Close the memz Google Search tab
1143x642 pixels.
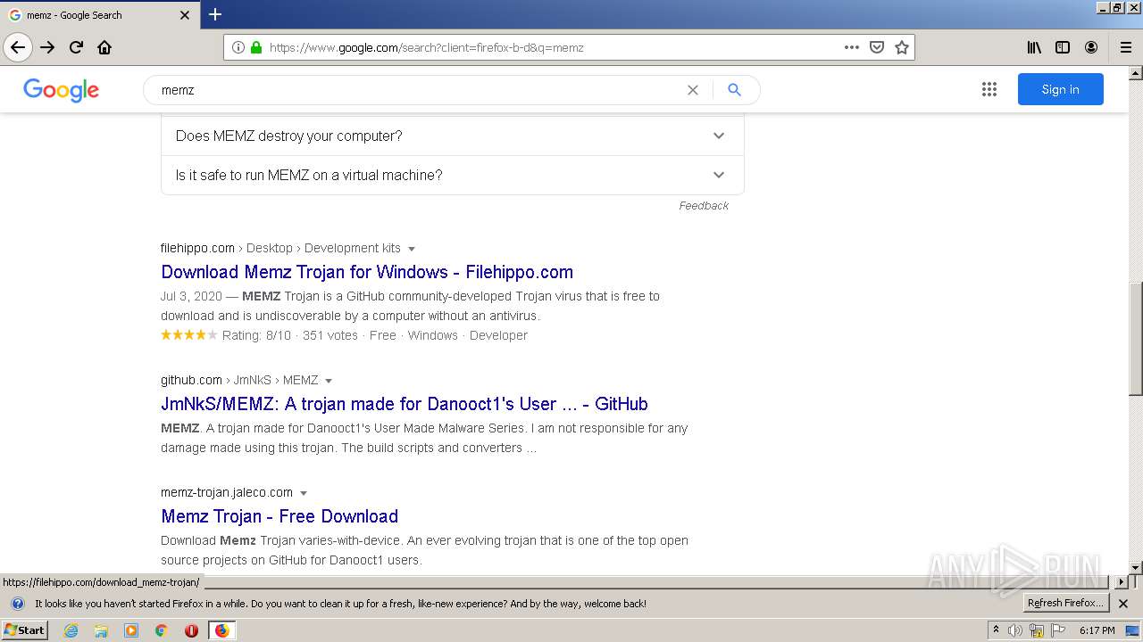[x=185, y=15]
